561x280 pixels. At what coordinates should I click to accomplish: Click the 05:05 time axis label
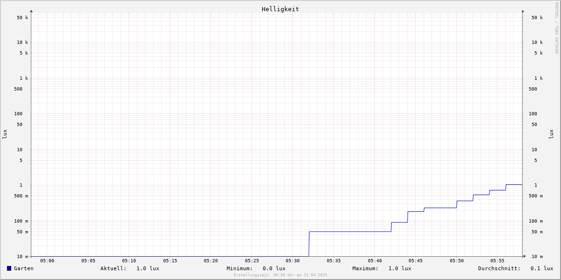click(88, 261)
